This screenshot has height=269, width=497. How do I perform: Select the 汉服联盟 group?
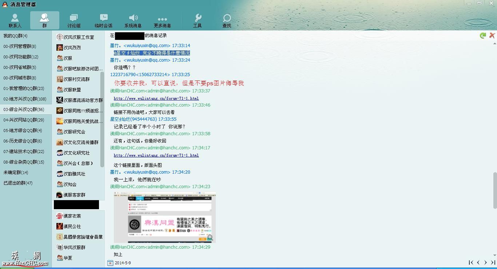click(72, 90)
